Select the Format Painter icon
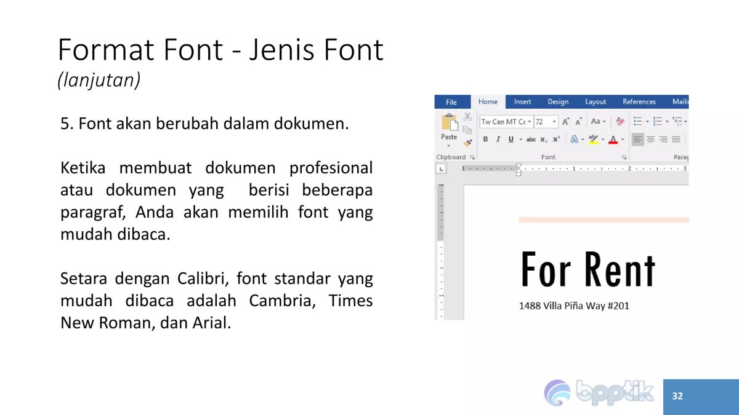Image resolution: width=739 pixels, height=415 pixels. click(467, 142)
